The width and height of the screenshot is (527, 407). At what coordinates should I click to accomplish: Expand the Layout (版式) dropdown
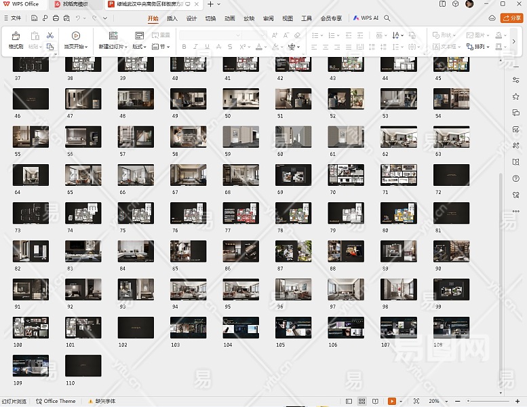(139, 47)
